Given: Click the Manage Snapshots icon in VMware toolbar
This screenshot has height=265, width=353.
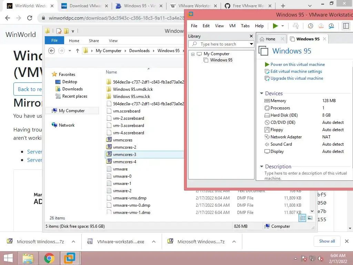Looking at the screenshot, I should [x=331, y=26].
